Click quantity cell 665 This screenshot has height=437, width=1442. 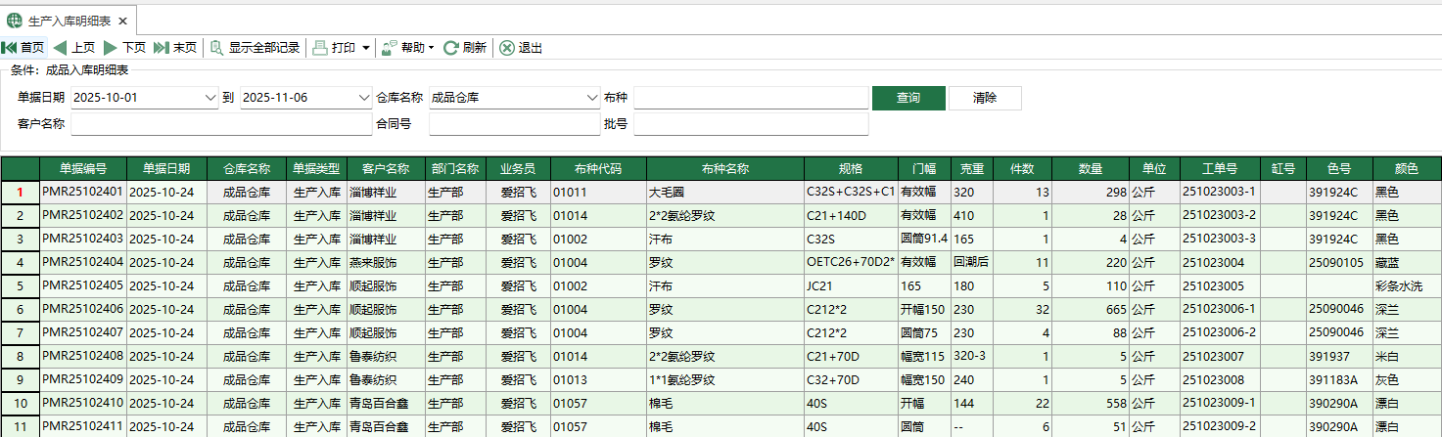point(1091,309)
